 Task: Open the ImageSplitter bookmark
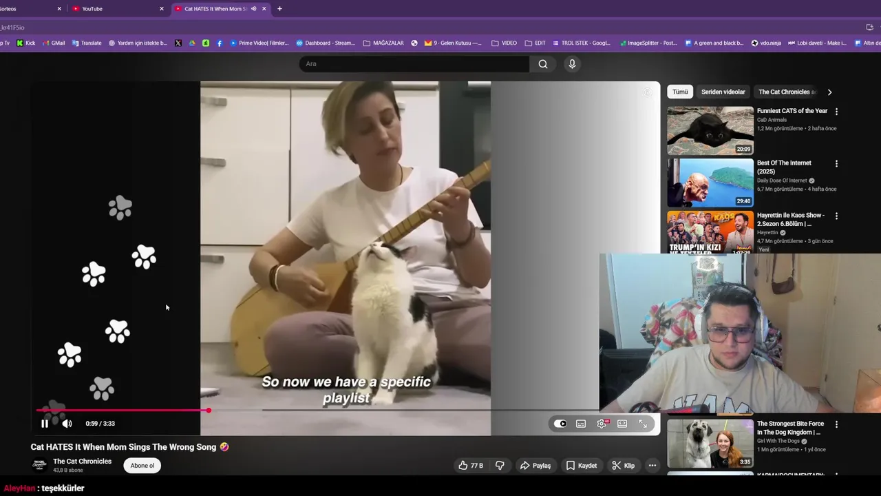coord(648,43)
